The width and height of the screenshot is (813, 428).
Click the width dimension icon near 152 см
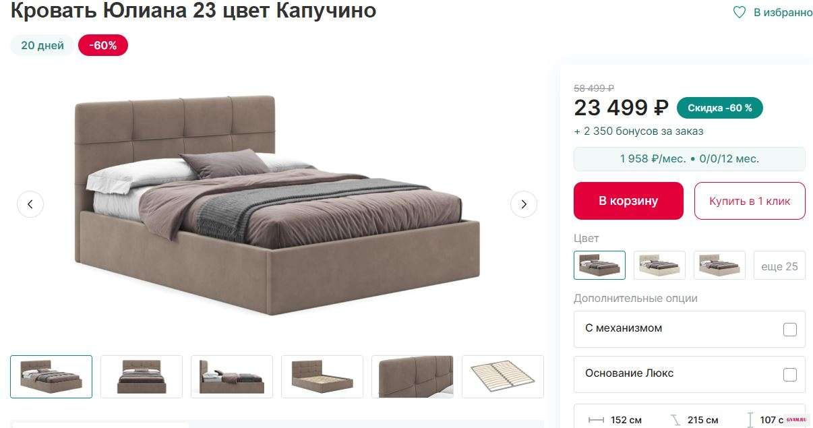pyautogui.click(x=596, y=420)
